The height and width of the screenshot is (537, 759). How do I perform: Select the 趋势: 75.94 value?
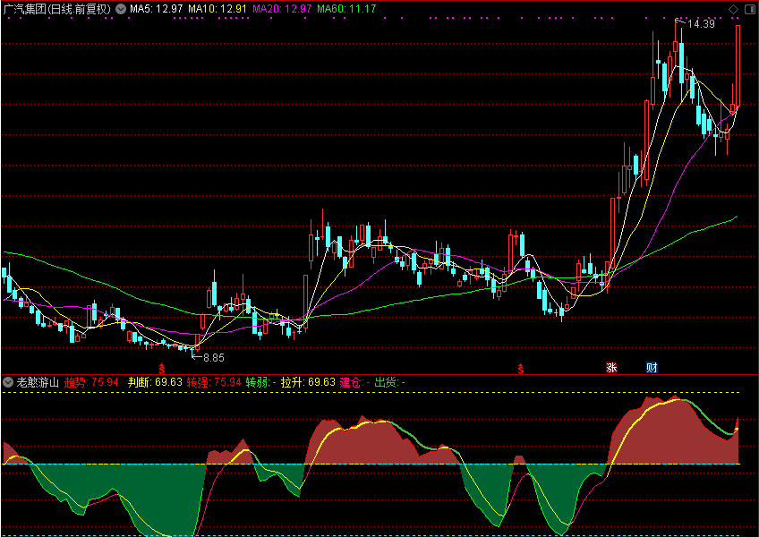91,382
